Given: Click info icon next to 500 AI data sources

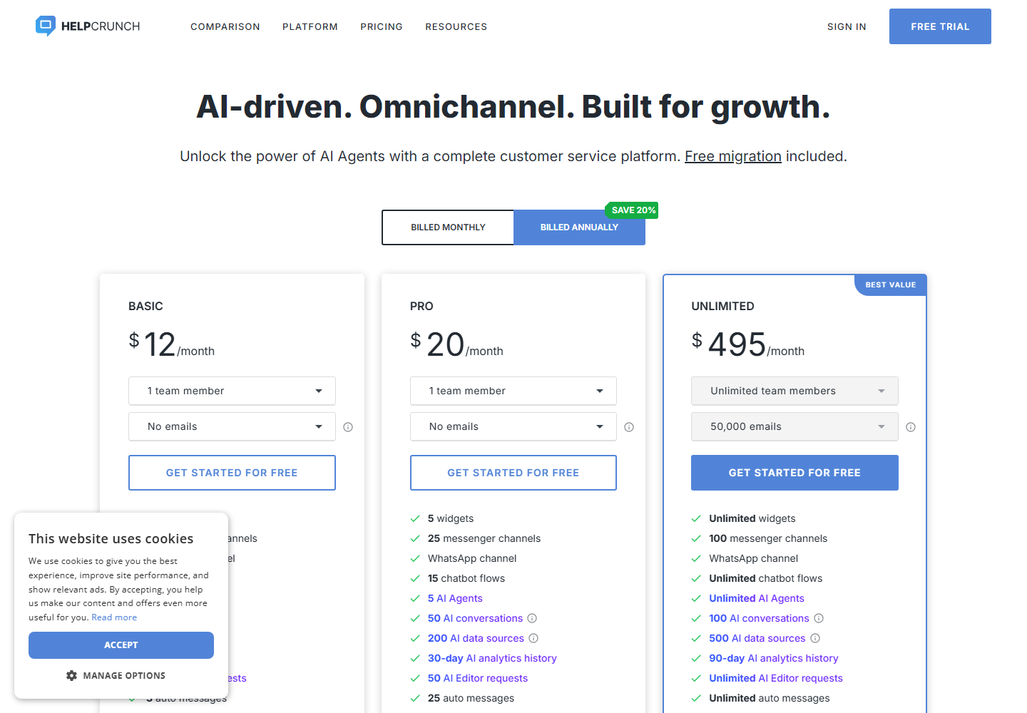Looking at the screenshot, I should 815,638.
